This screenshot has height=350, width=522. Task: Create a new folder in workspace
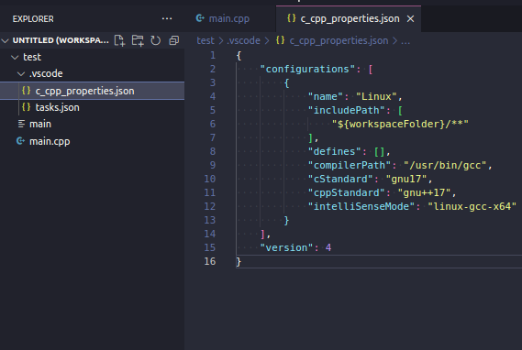(x=138, y=40)
